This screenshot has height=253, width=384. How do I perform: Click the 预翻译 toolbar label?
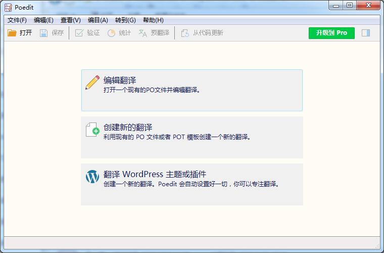tap(160, 32)
